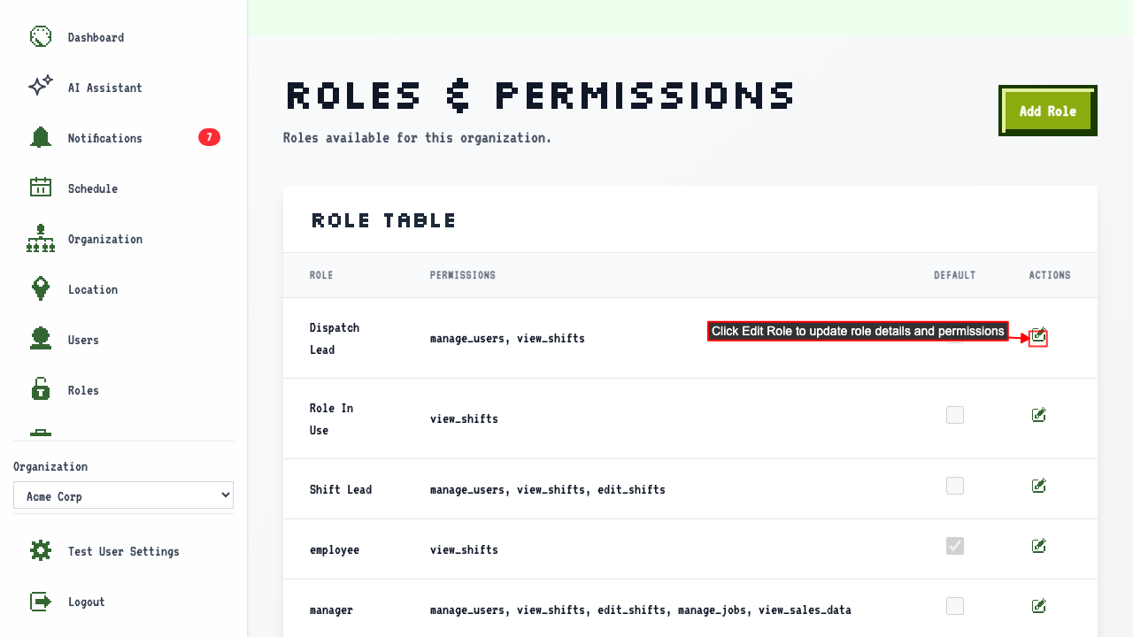
Task: Click the DEFAULT column header
Action: tap(955, 275)
